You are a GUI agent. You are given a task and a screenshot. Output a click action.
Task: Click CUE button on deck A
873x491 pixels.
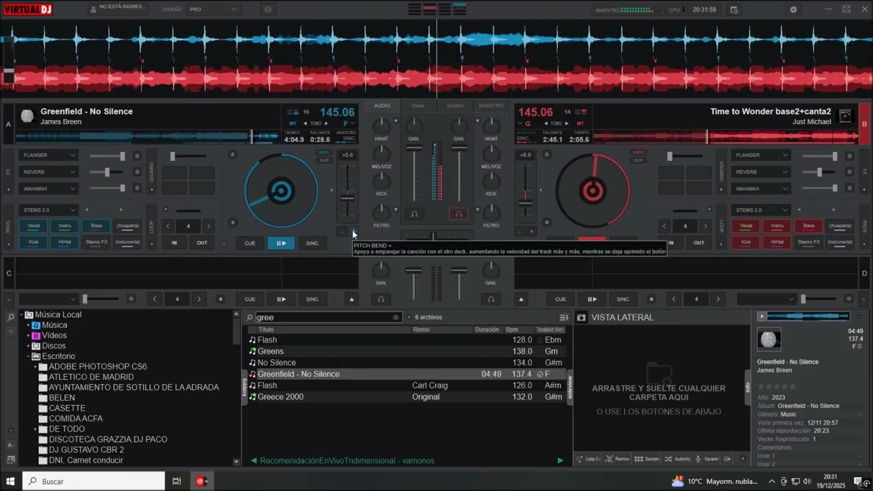(250, 243)
